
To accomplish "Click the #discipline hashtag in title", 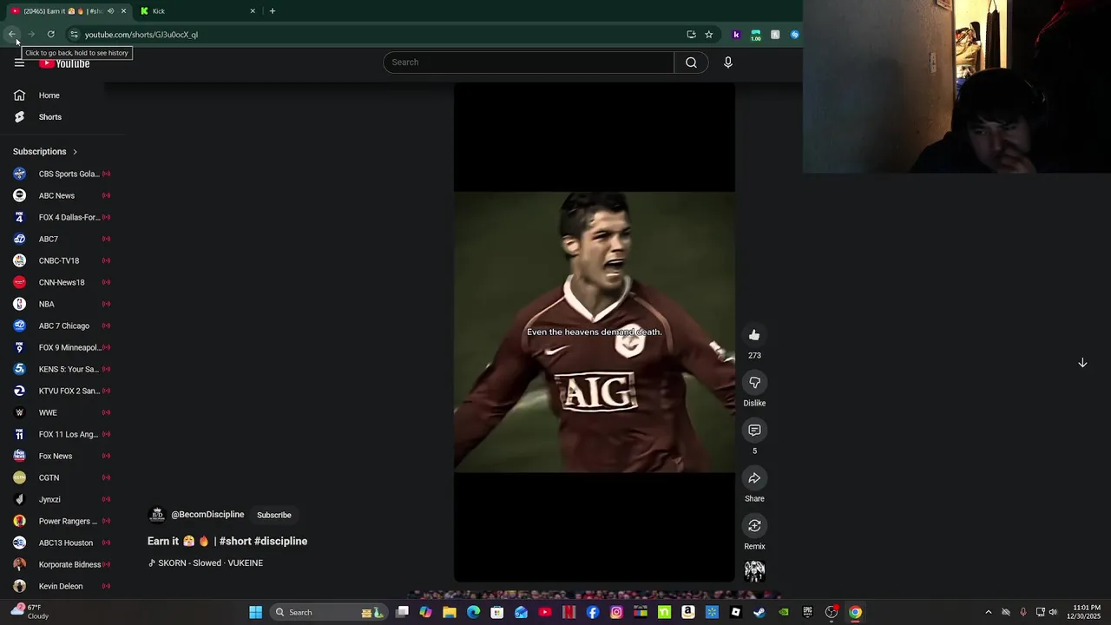I will pos(280,542).
